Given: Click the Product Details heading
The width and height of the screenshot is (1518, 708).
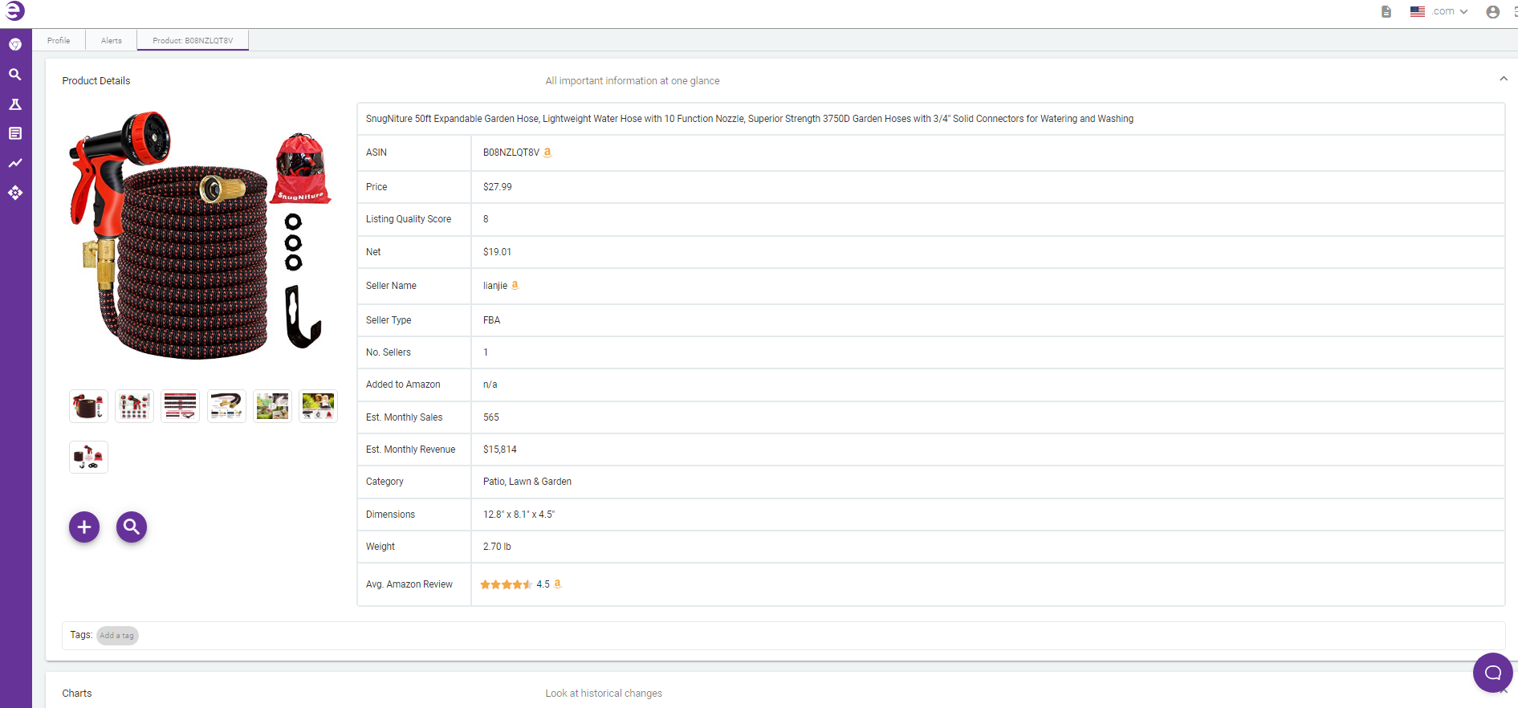Looking at the screenshot, I should pyautogui.click(x=96, y=81).
